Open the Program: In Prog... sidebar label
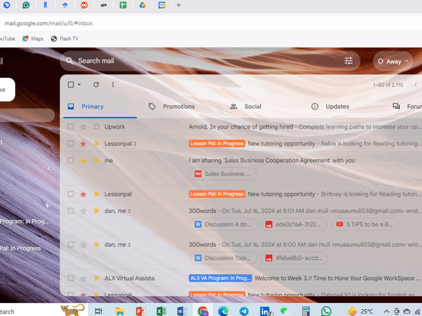 24,222
